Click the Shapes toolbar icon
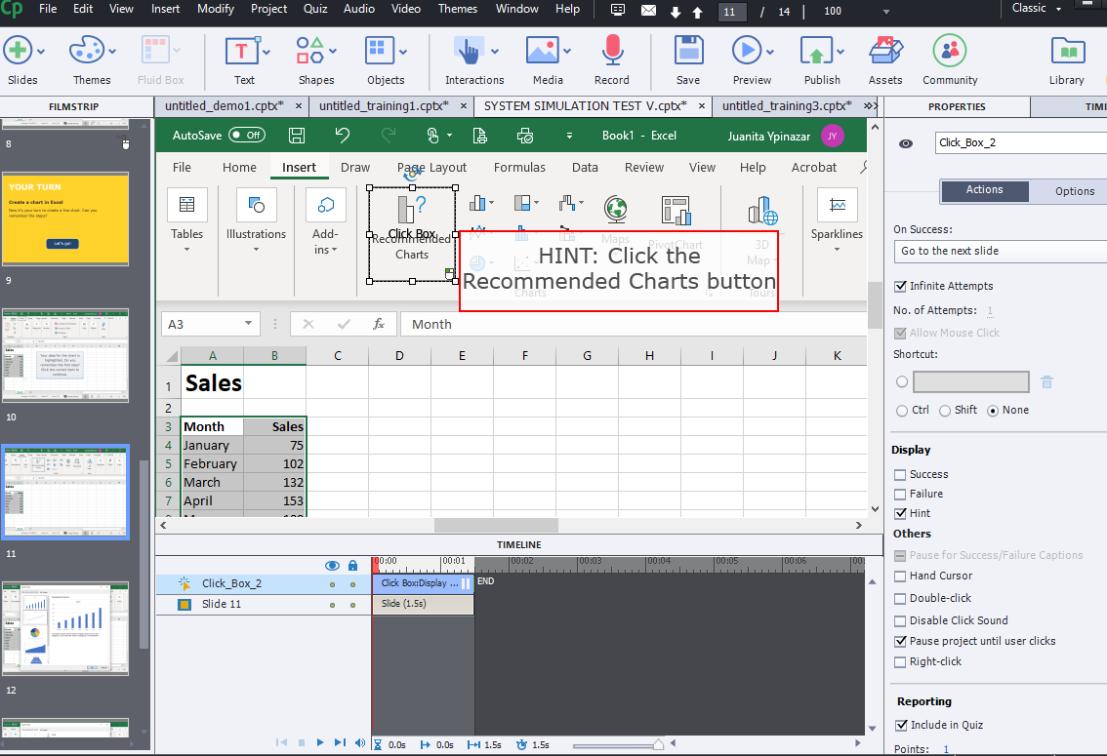The width and height of the screenshot is (1107, 756). pos(310,51)
